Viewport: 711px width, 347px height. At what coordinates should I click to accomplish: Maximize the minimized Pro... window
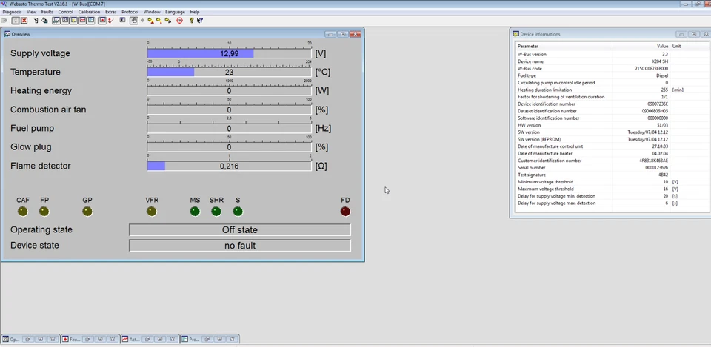point(219,339)
